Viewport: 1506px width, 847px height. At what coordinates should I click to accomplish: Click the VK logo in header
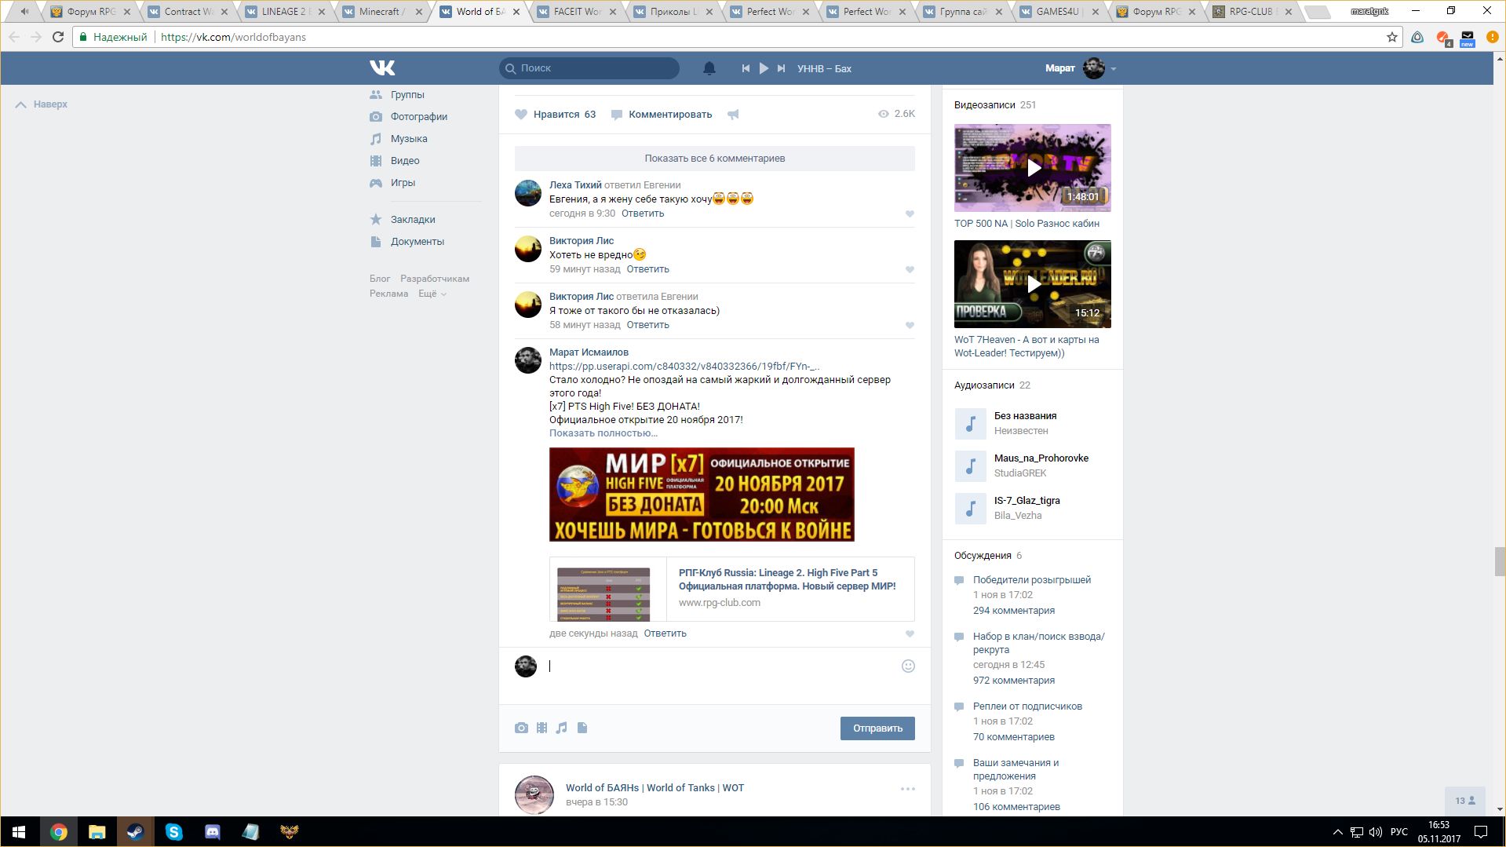(382, 68)
